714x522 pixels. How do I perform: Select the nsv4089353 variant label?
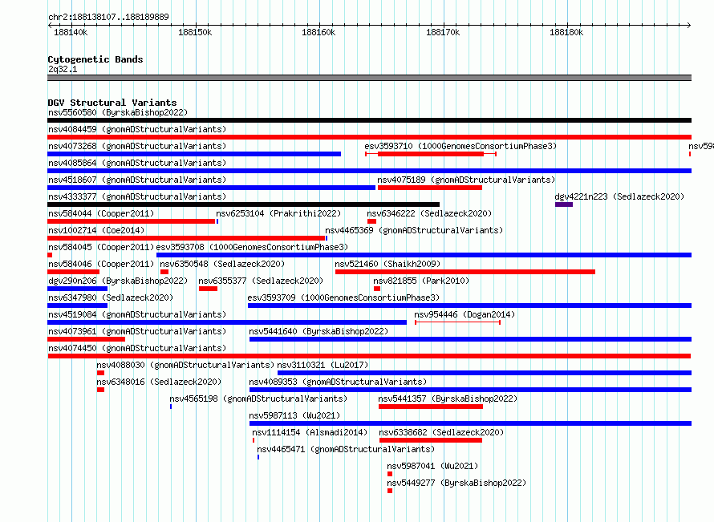click(x=338, y=382)
